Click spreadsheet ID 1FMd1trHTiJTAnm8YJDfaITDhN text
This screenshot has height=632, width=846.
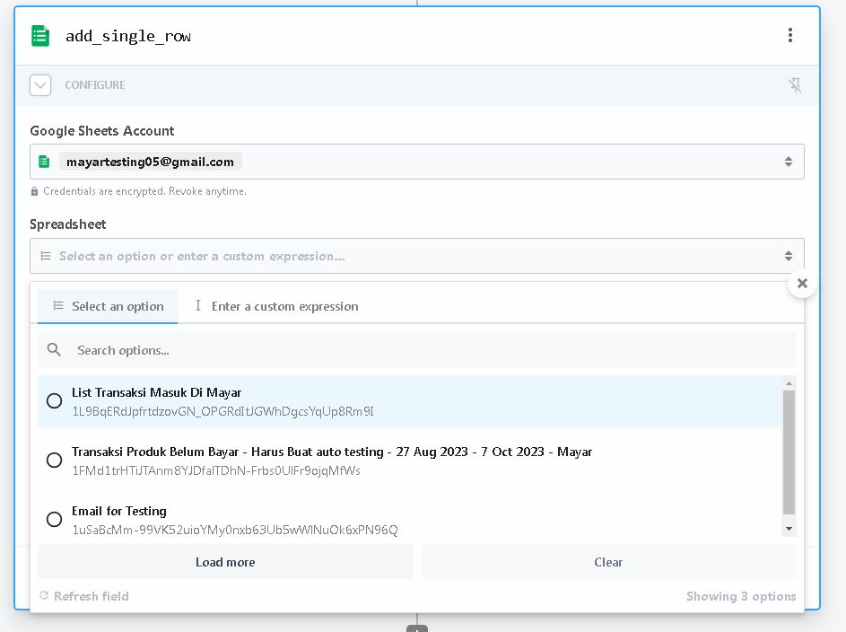(x=216, y=470)
